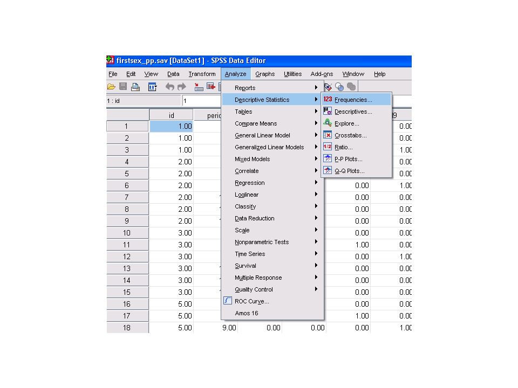518x388 pixels.
Task: Open the Graphs menu
Action: (265, 74)
